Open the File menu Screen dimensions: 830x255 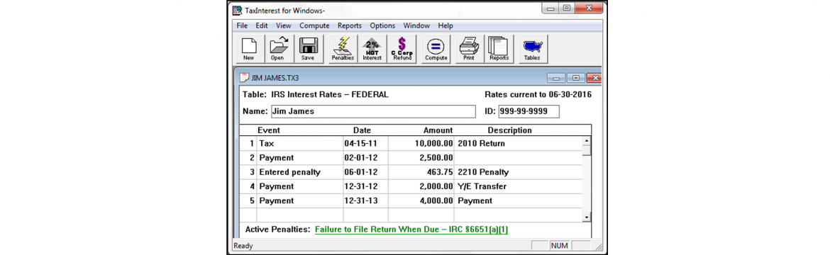coord(242,25)
